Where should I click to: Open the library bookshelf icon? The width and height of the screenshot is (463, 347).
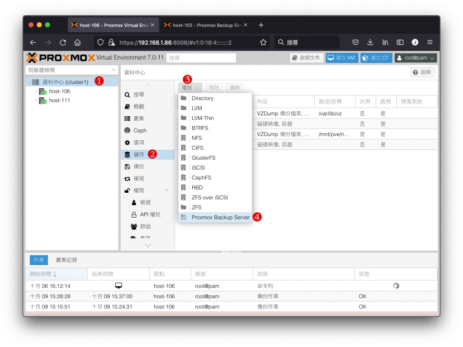pyautogui.click(x=385, y=43)
